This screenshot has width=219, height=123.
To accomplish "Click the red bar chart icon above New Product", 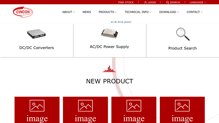I will pyautogui.click(x=109, y=69).
